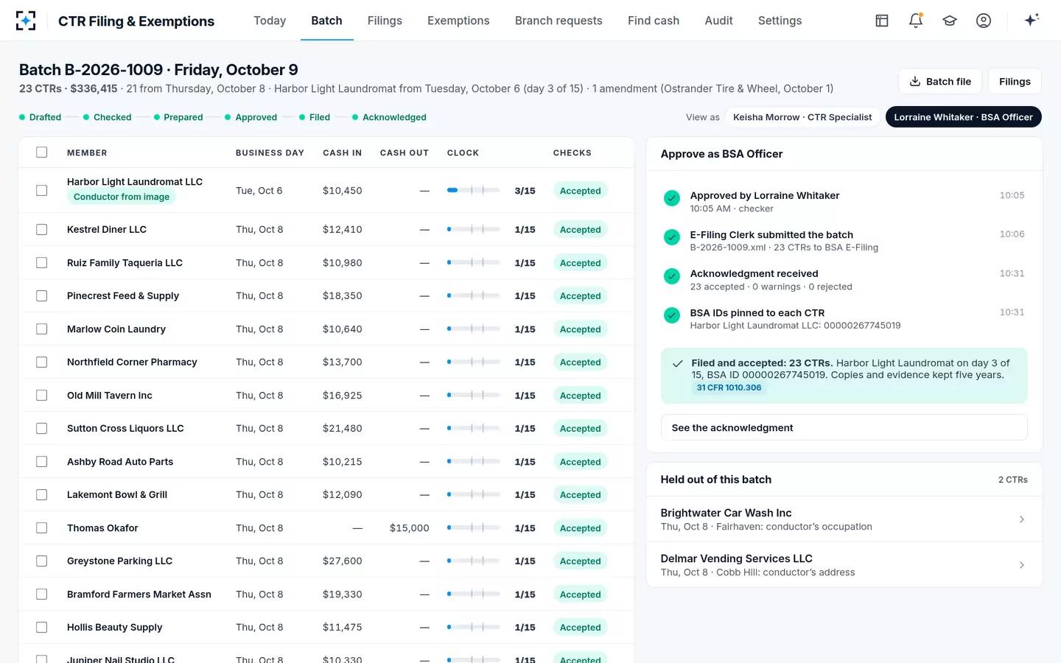1061x663 pixels.
Task: Open the user account profile icon
Action: tap(984, 21)
